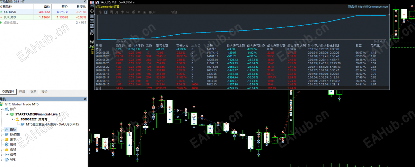The image size is (415, 167).
Task: Click the green server icon beside STARTRADERFinancial
Action: tap(12, 114)
